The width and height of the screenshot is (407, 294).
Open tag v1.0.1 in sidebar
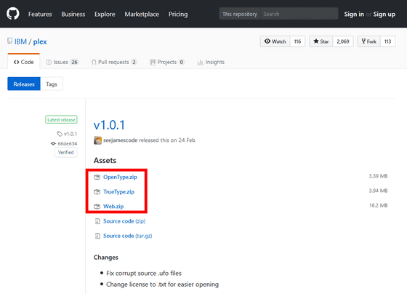70,134
